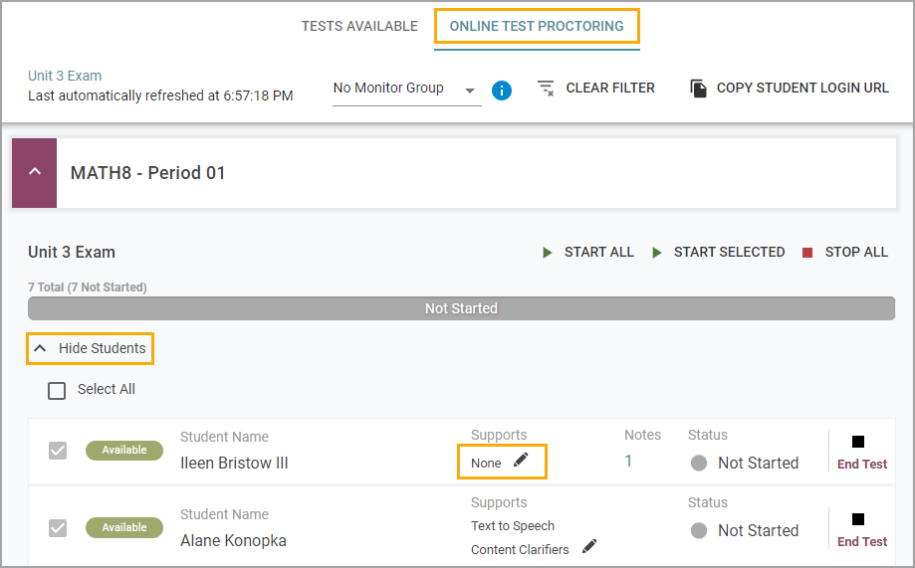915x568 pixels.
Task: Click the Copy Student Login URL icon
Action: pyautogui.click(x=699, y=89)
